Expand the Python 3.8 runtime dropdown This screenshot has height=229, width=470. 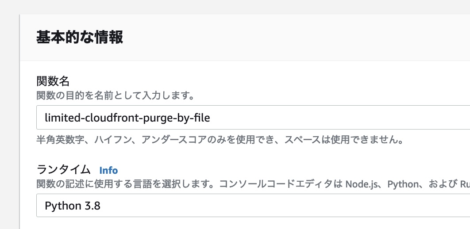point(252,206)
